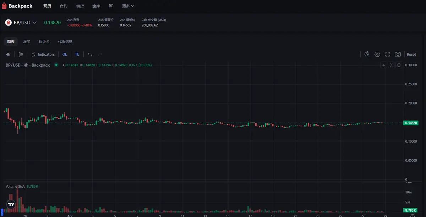The image size is (426, 217).
Task: Open the 更多 dropdown menu
Action: [128, 6]
